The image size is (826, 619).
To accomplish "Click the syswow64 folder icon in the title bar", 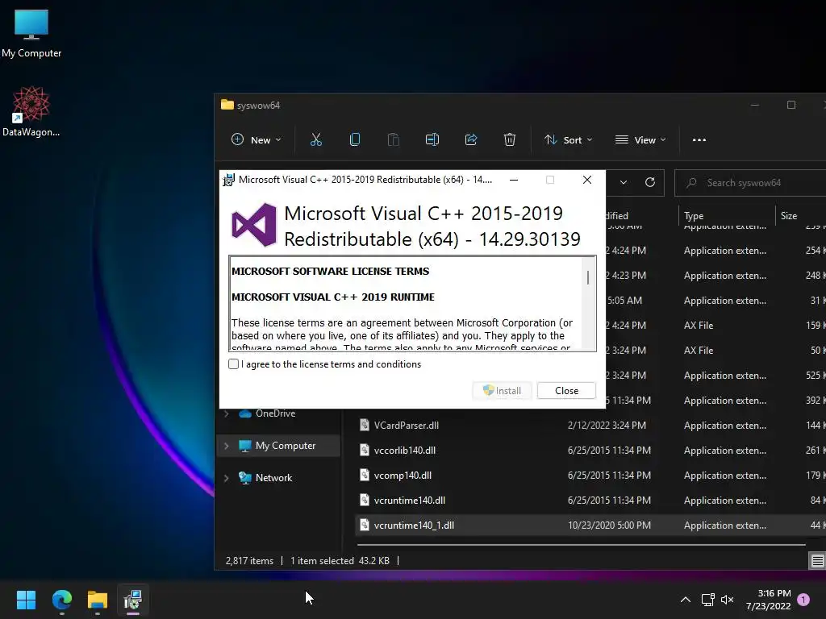I will [227, 105].
